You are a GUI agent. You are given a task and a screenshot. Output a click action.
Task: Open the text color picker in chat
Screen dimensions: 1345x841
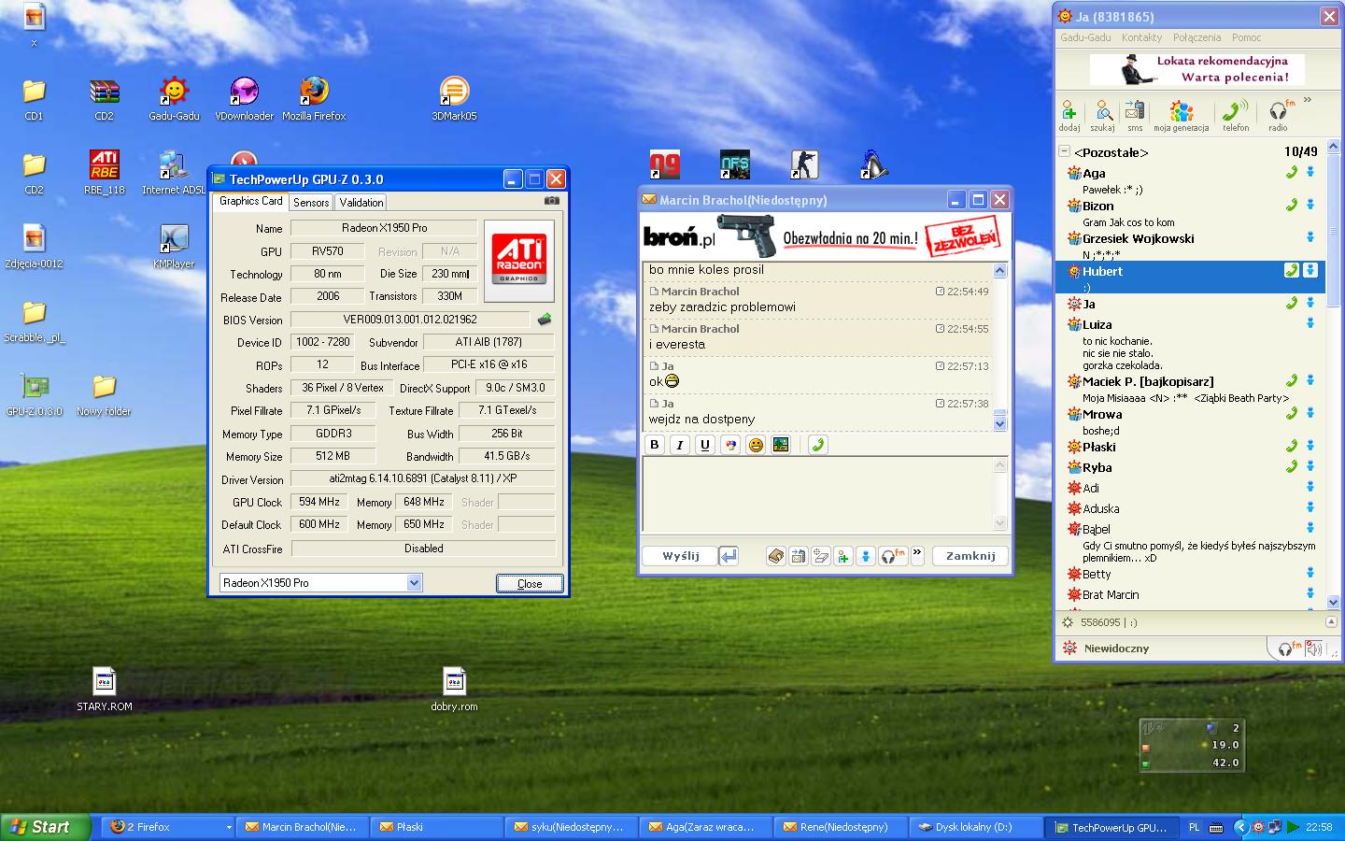[730, 445]
